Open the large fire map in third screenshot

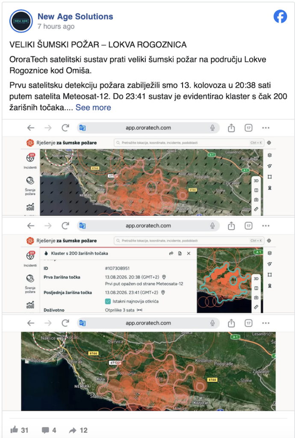point(148,371)
